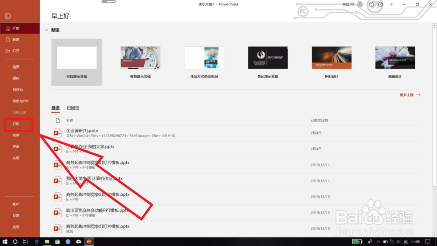
Task: Click the PowerPoint icon beside 企业调研(1).pptx
Action: pyautogui.click(x=57, y=133)
